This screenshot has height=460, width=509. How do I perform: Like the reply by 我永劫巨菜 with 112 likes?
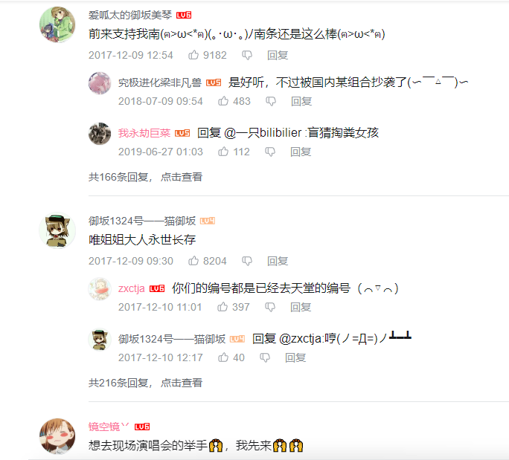[223, 152]
